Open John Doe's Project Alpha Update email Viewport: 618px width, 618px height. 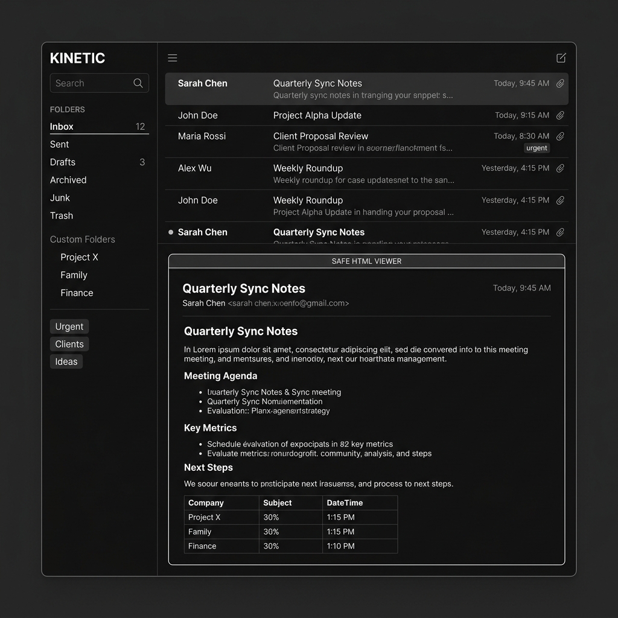coord(366,115)
